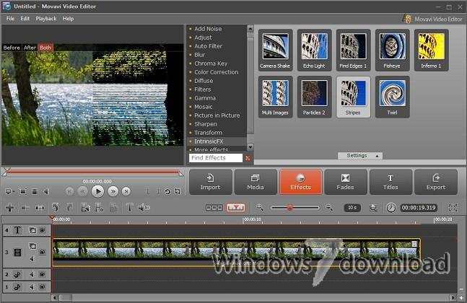Click the Find Effects search field

coord(216,158)
